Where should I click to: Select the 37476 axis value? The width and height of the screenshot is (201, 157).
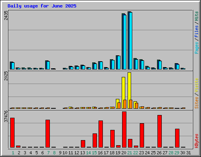(x=6, y=116)
